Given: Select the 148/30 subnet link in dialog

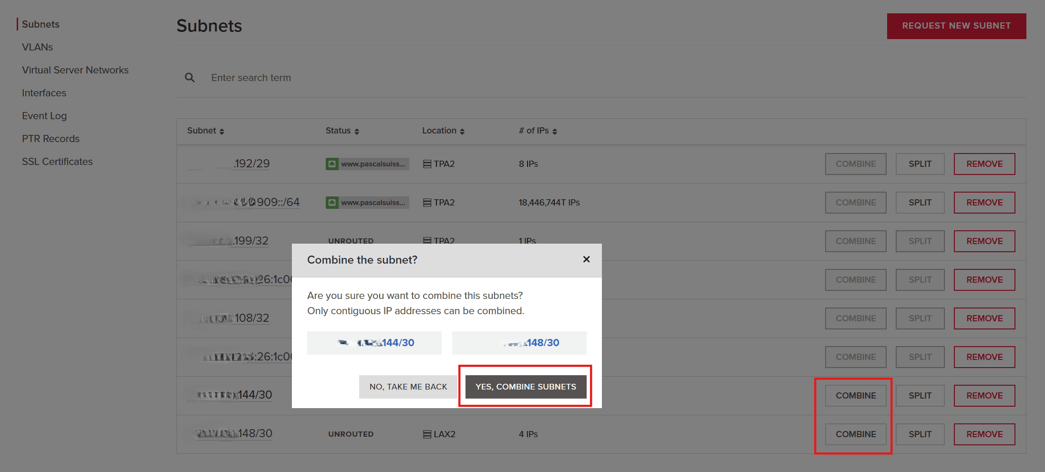Looking at the screenshot, I should coord(542,343).
